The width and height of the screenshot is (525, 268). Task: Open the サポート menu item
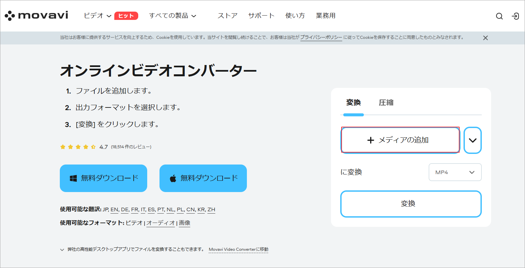[262, 16]
